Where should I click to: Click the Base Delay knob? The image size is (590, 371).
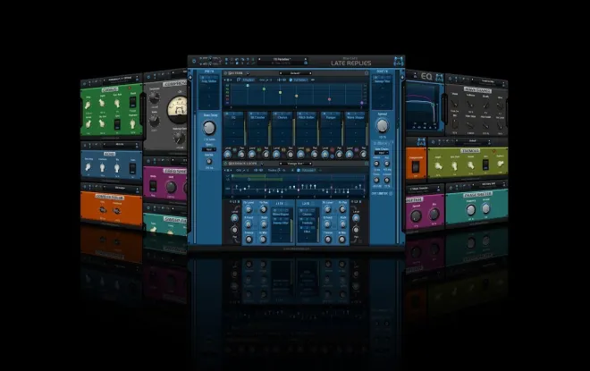point(209,128)
